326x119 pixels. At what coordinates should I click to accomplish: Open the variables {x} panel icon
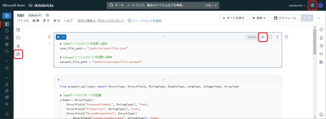coord(321,54)
